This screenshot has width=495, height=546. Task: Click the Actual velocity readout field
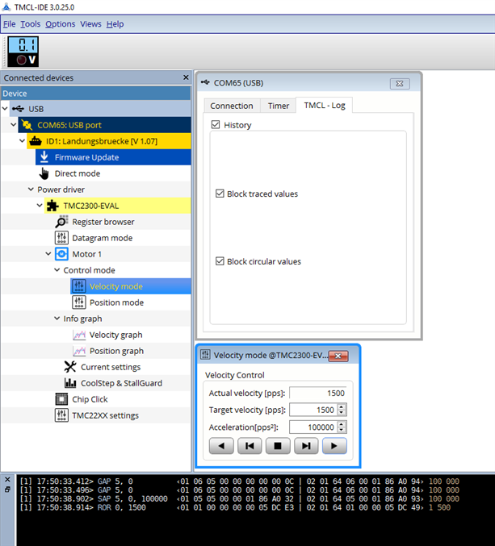pos(318,393)
